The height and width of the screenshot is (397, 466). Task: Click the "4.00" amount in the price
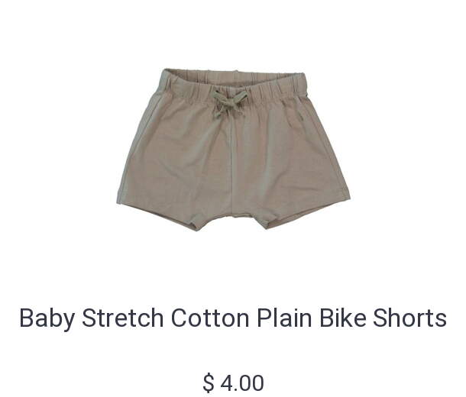pos(242,382)
